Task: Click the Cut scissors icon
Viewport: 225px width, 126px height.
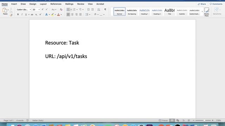Action: point(11,9)
